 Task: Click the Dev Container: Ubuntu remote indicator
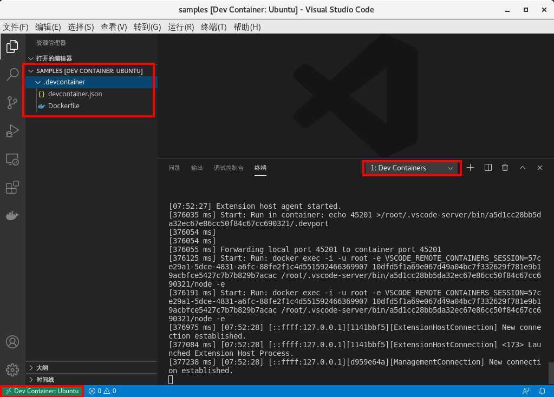point(42,391)
